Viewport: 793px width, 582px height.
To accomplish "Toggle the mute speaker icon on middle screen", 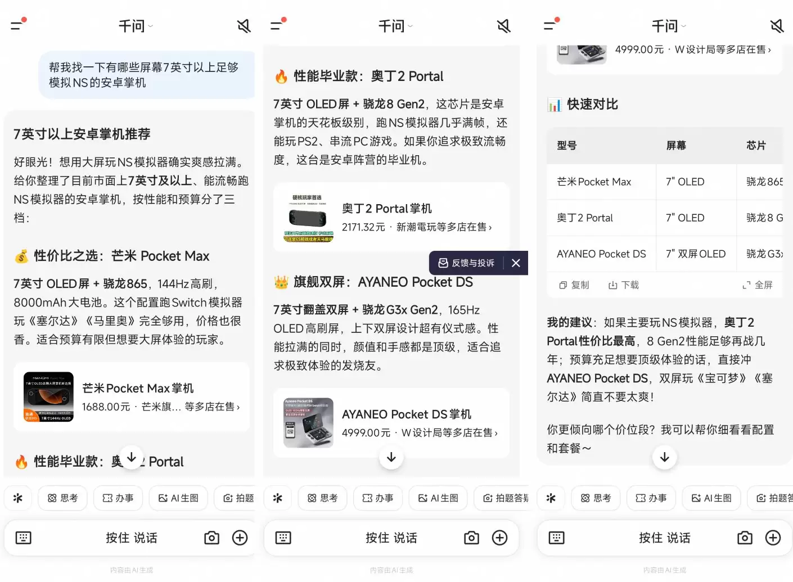I will [x=503, y=26].
